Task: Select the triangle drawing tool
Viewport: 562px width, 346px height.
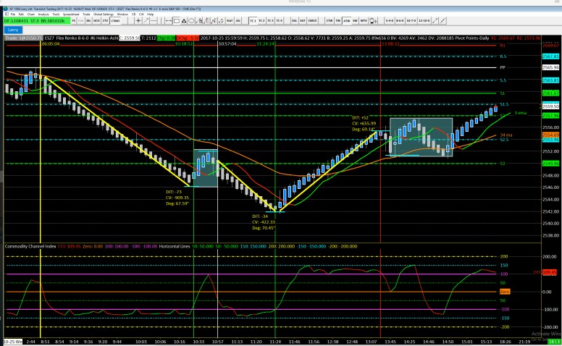Action: click(x=184, y=21)
